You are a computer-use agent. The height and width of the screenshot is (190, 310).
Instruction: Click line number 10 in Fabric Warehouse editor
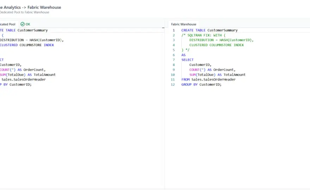click(x=173, y=75)
